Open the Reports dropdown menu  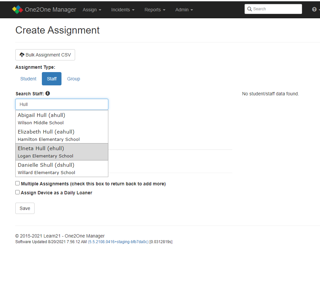tap(155, 10)
